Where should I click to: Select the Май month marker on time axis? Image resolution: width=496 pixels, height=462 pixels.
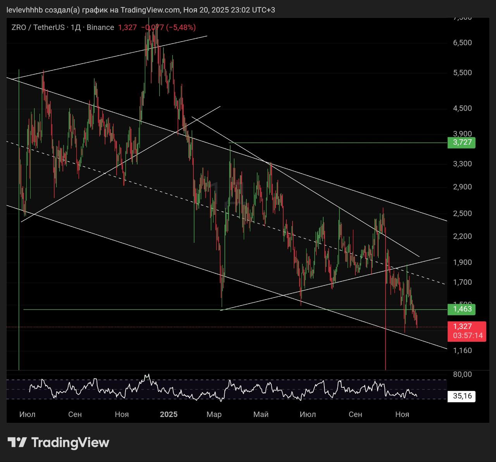261,414
